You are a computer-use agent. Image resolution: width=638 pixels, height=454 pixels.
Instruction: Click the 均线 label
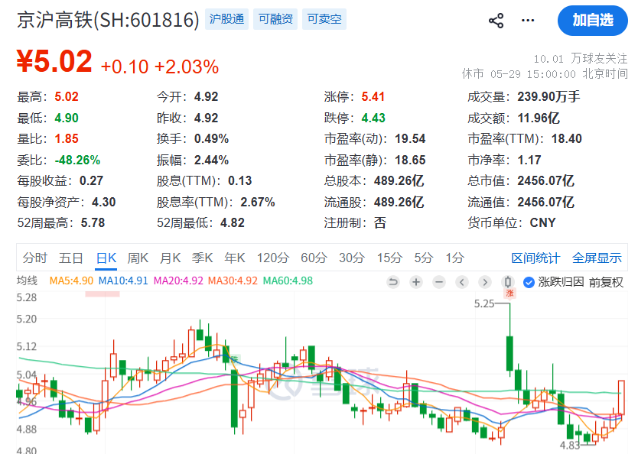[27, 281]
